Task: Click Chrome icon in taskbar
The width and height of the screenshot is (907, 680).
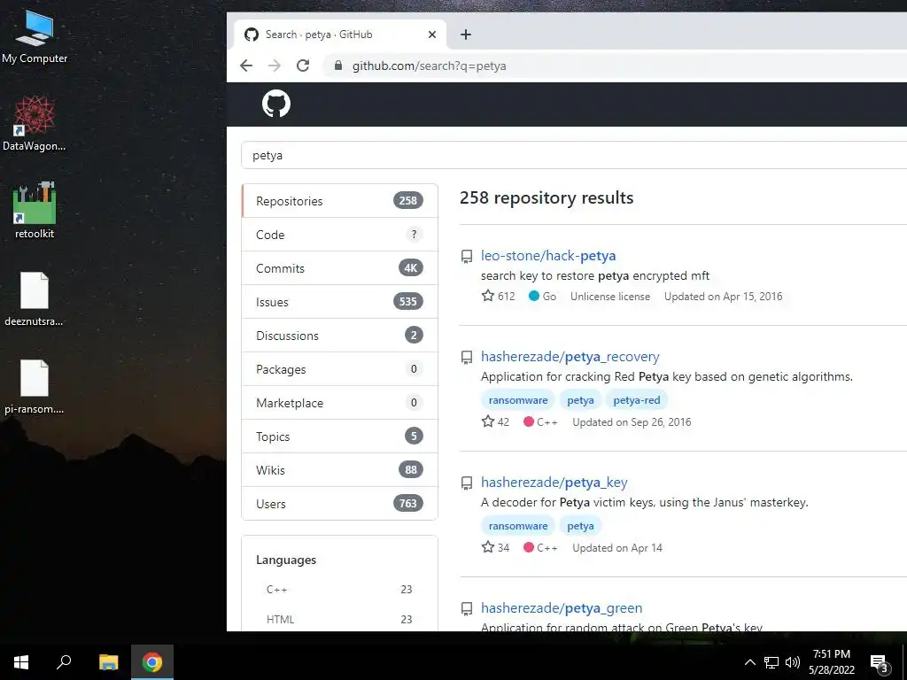Action: point(152,662)
